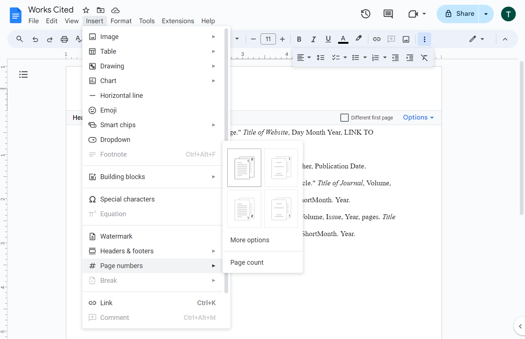Expand the numbered list options arrow
525x339 pixels.
point(385,58)
